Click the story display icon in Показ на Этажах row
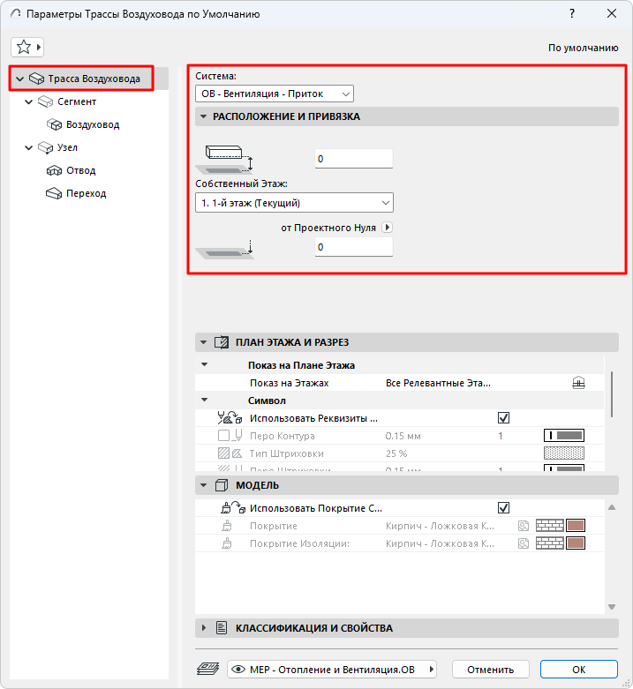633x689 pixels. (x=578, y=383)
